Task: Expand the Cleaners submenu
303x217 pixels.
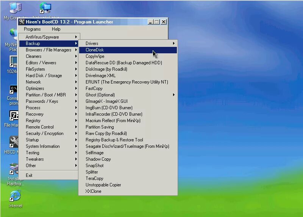Action: [x=49, y=56]
